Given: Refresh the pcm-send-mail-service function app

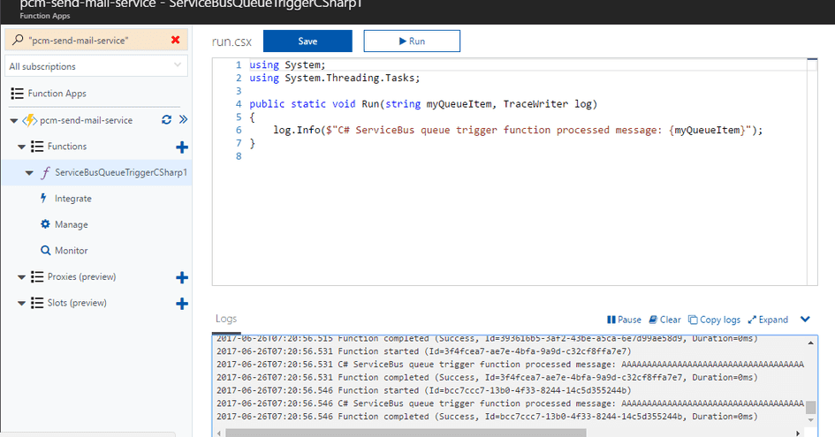Looking at the screenshot, I should pos(166,120).
